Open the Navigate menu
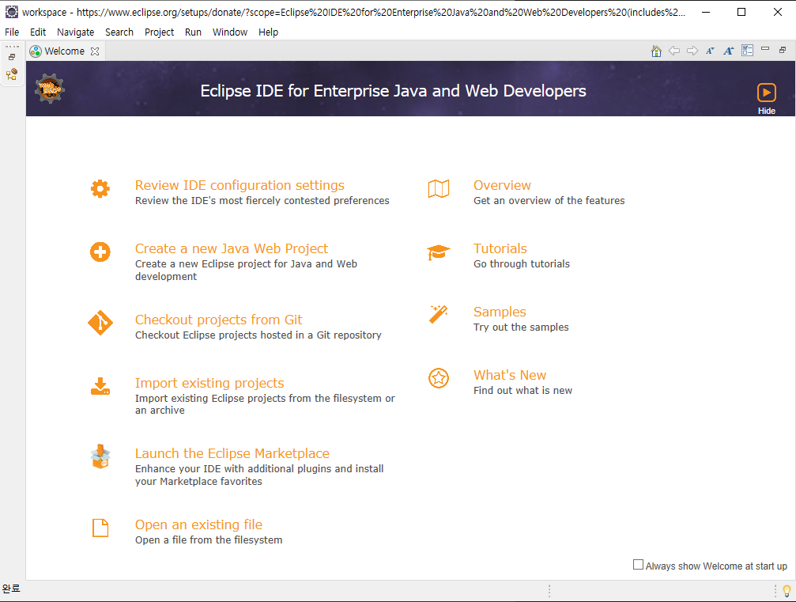The image size is (796, 602). pyautogui.click(x=75, y=32)
